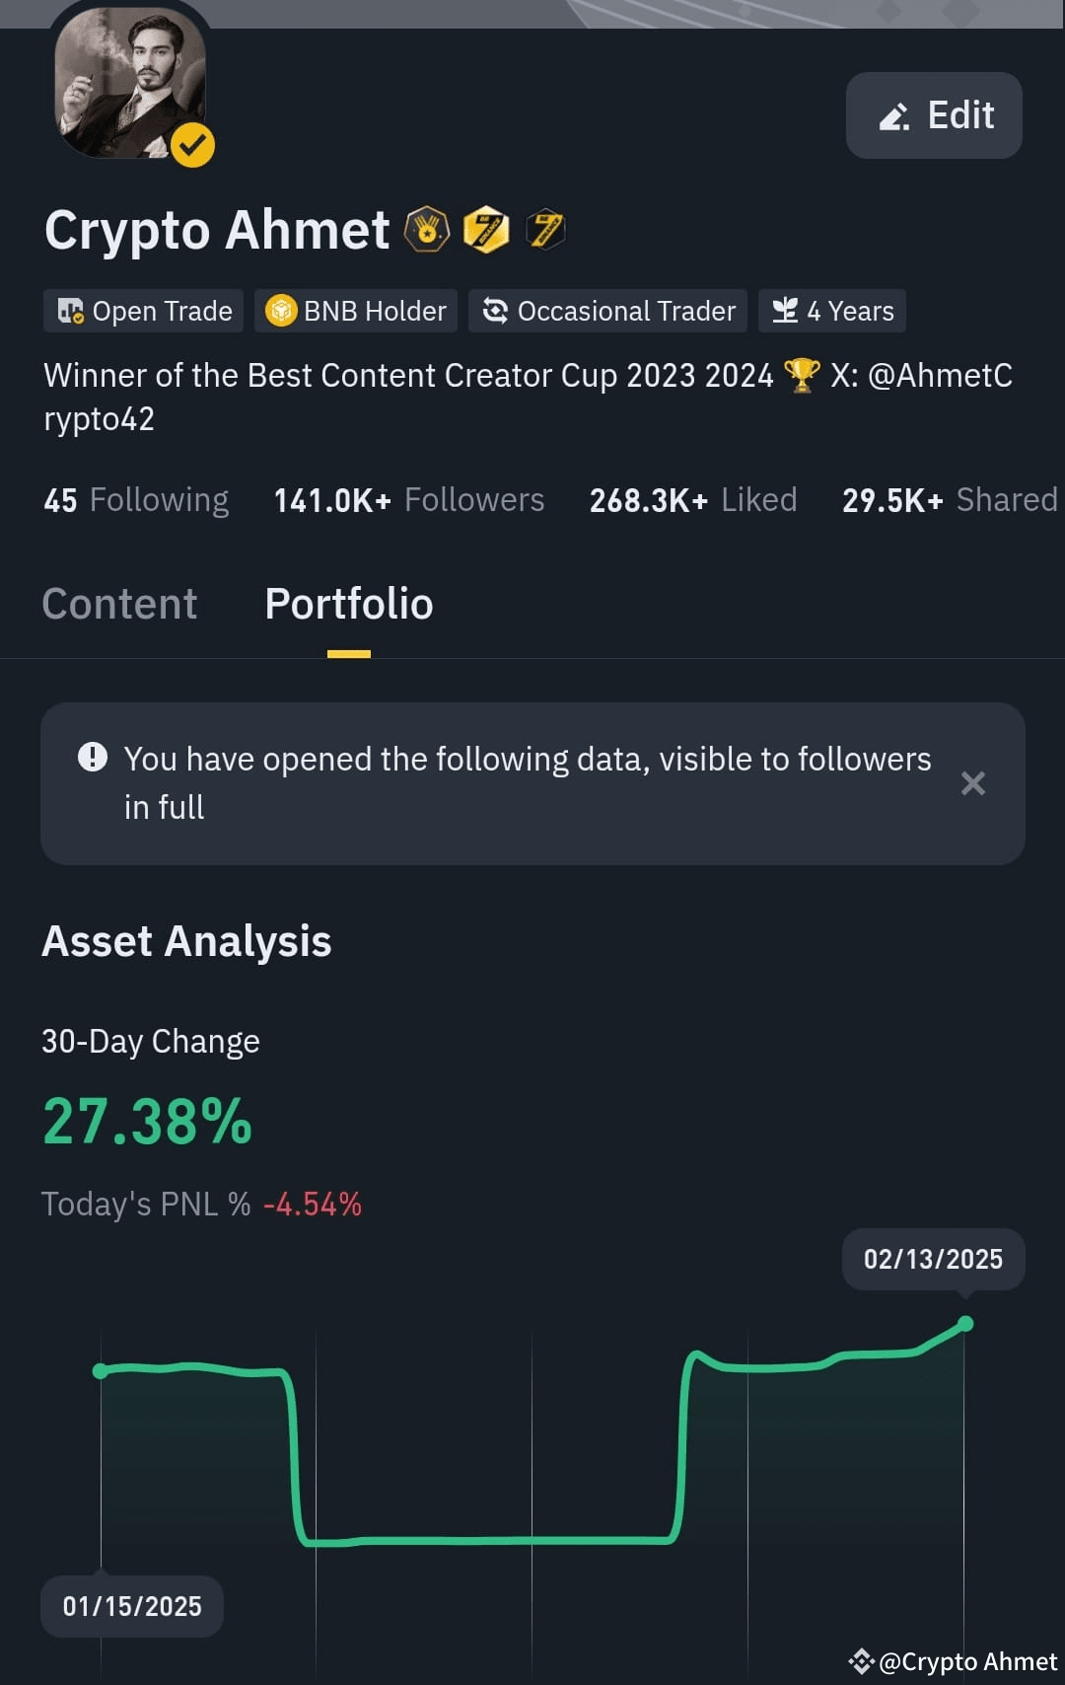Click the endpoint dot on the green chart line
This screenshot has height=1685, width=1065.
[x=966, y=1324]
